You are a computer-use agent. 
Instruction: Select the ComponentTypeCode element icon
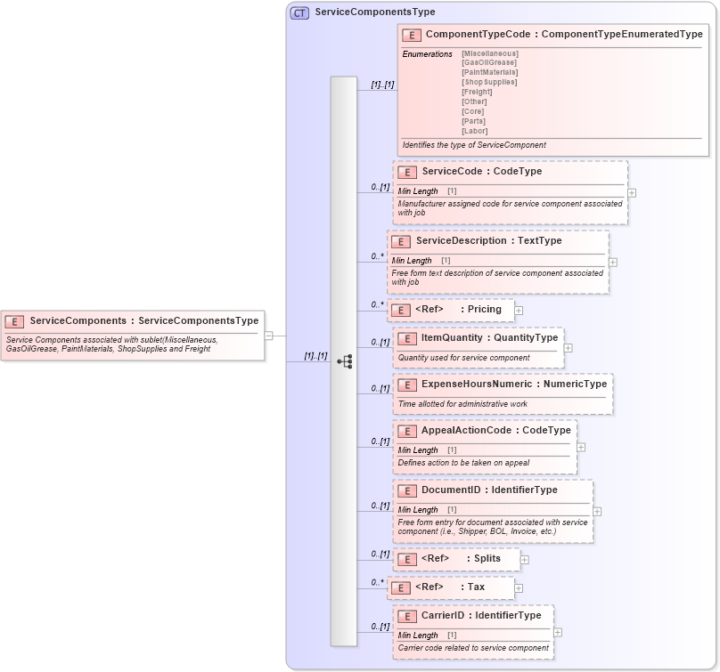point(410,35)
